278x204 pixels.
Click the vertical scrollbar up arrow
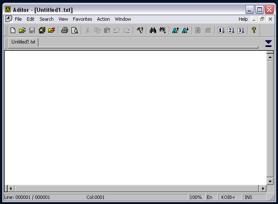(270, 57)
